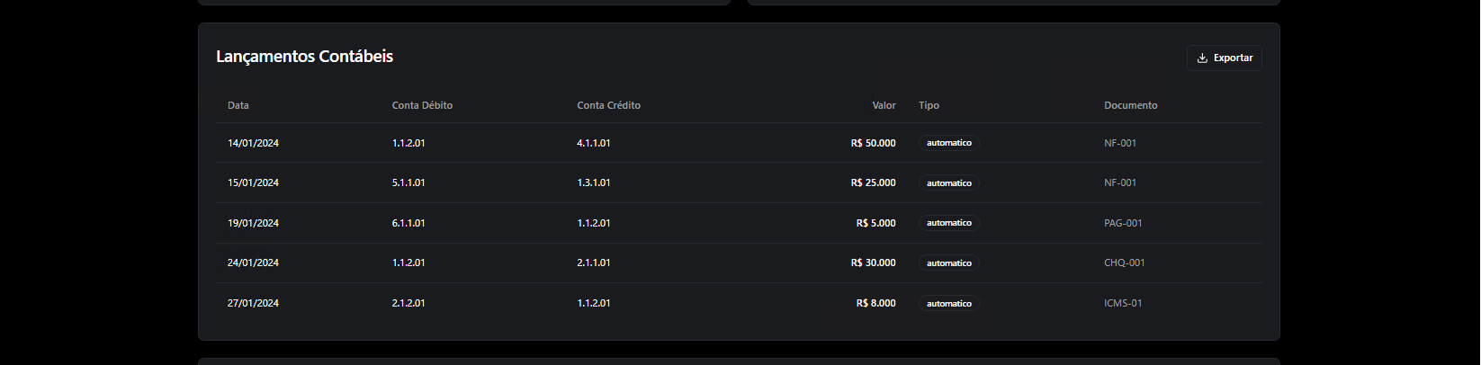Viewport: 1481px width, 365px height.
Task: Open document PAG-001
Action: [x=1123, y=224]
